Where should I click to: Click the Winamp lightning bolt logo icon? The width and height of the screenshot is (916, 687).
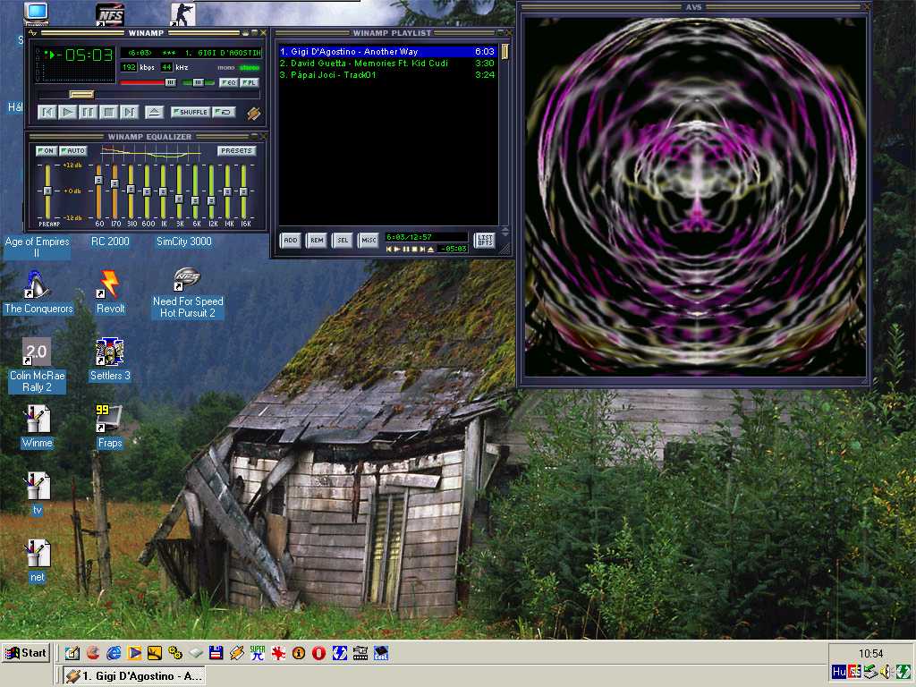click(253, 113)
